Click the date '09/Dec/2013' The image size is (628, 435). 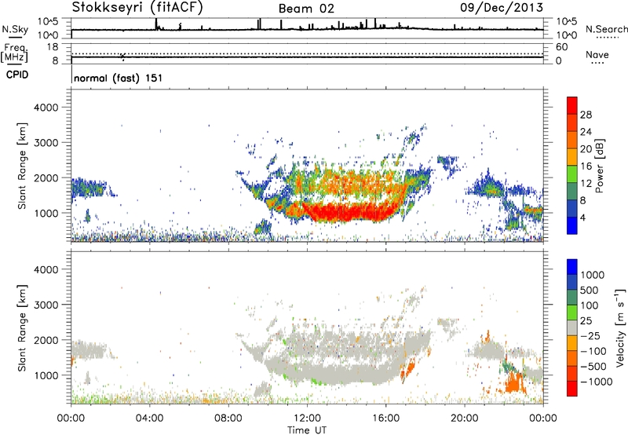(502, 7)
